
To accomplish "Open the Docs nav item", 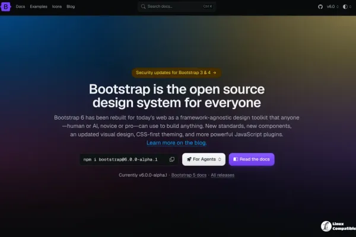I will pos(20,7).
